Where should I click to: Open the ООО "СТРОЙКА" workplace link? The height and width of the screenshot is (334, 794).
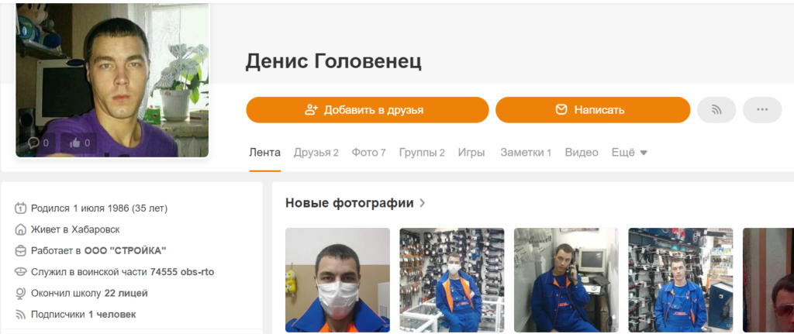tap(125, 250)
